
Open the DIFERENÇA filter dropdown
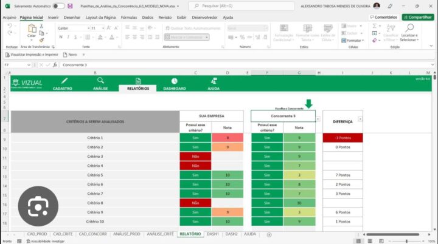(360, 119)
